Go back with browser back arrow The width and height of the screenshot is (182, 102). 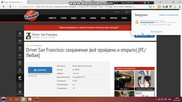[x=4, y=7]
